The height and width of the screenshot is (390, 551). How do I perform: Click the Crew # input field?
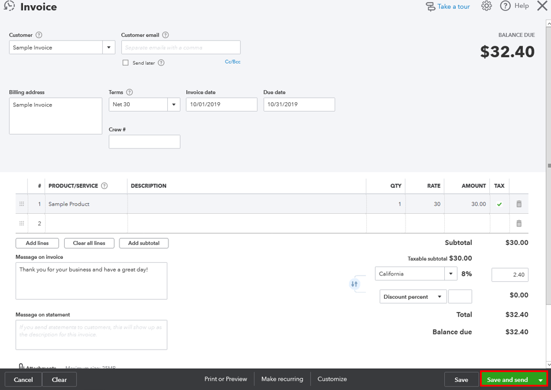pyautogui.click(x=144, y=142)
